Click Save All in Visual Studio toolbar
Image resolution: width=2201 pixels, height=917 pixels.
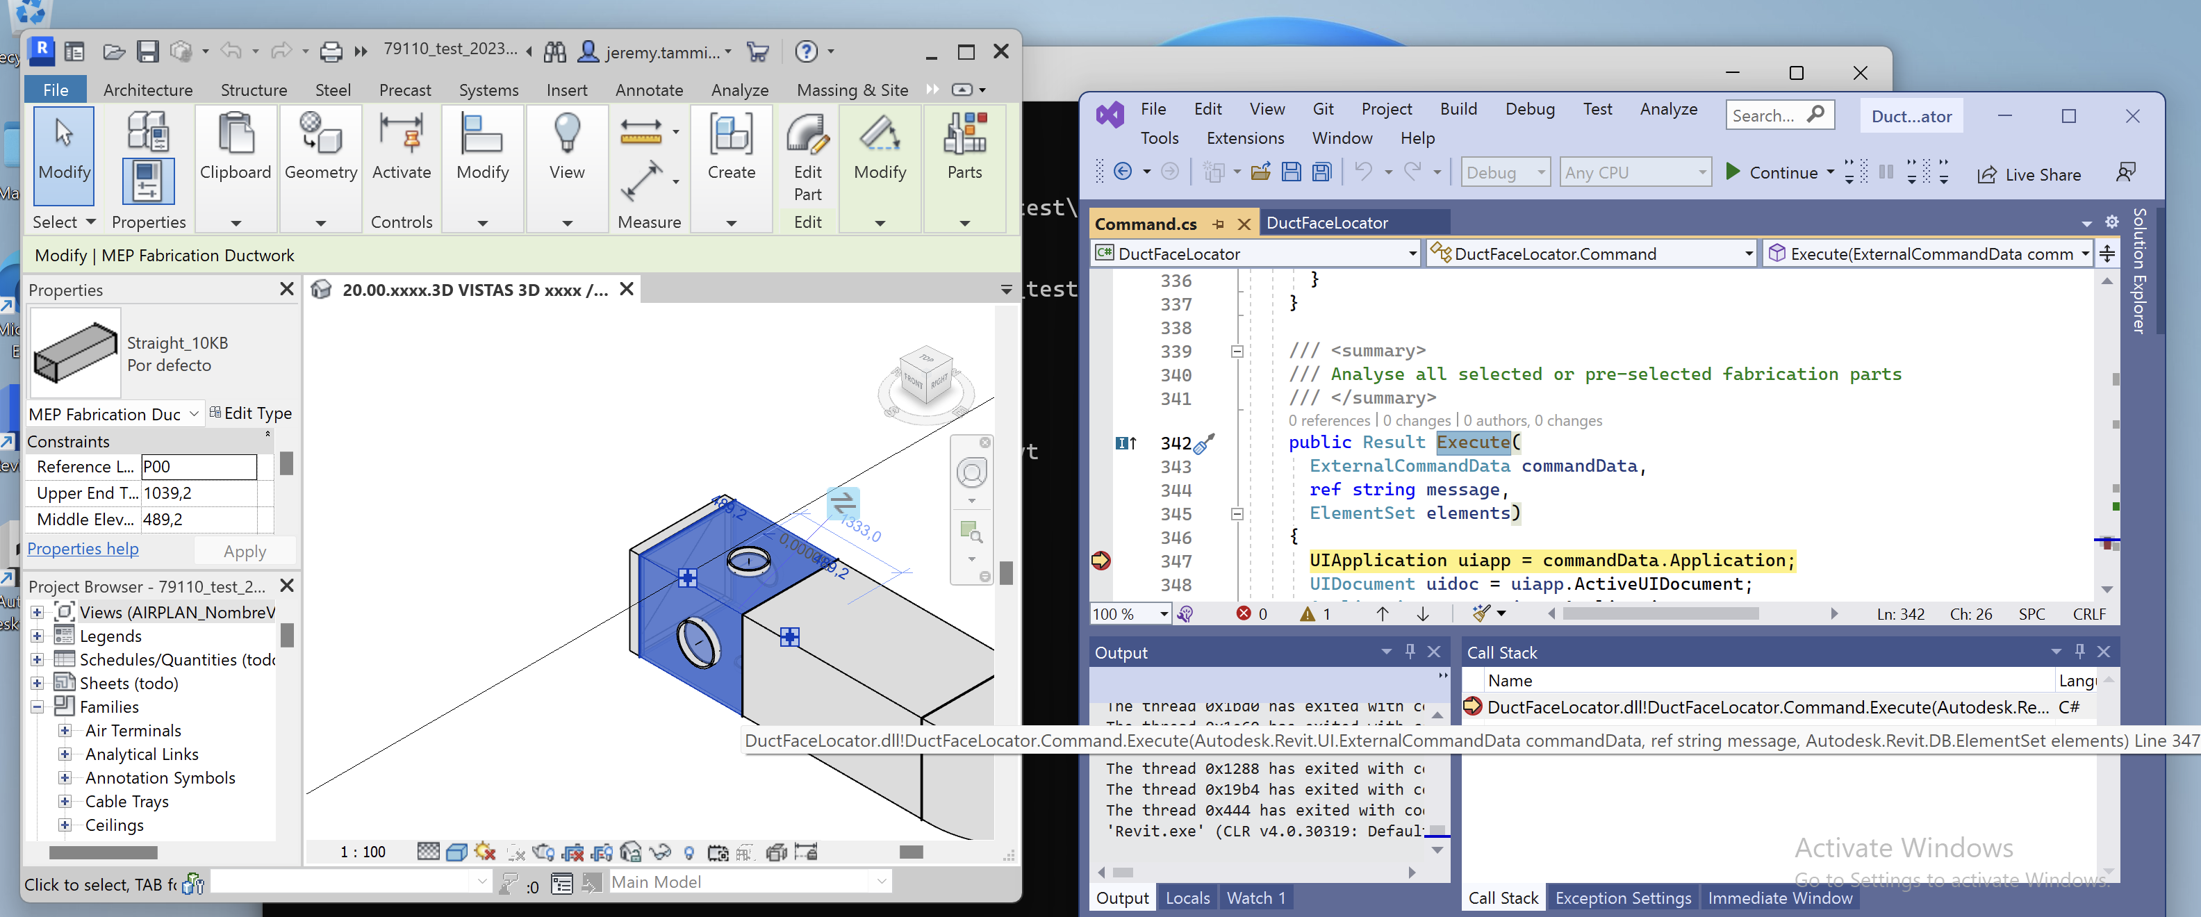tap(1322, 171)
